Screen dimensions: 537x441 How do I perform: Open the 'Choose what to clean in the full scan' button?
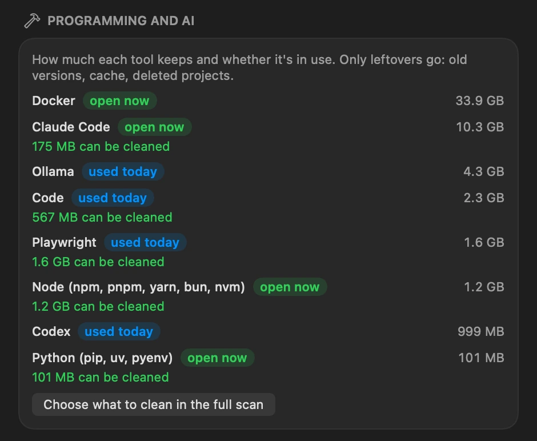tap(154, 404)
